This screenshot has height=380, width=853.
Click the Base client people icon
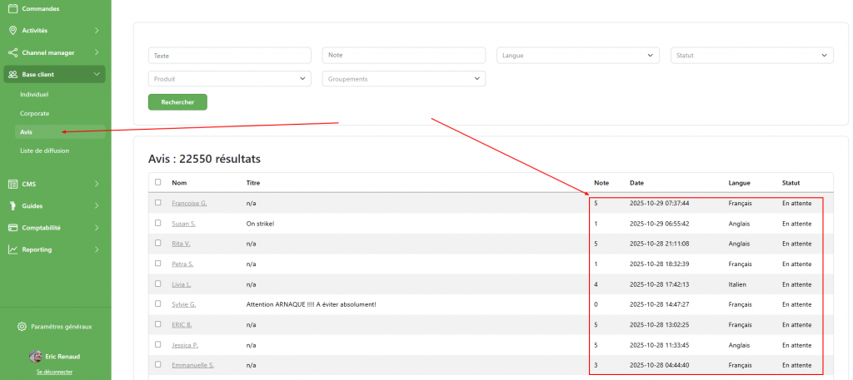pyautogui.click(x=12, y=74)
